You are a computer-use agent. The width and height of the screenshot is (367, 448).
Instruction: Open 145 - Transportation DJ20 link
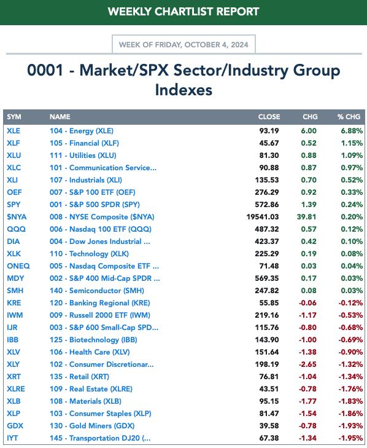pyautogui.click(x=100, y=438)
